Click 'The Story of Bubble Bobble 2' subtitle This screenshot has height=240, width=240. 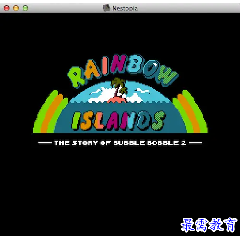point(120,143)
